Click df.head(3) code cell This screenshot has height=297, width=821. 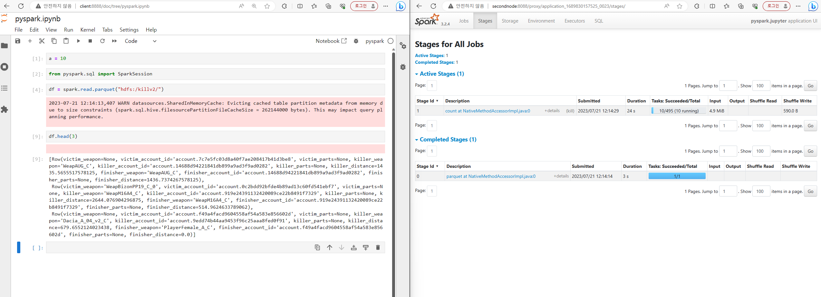[215, 136]
